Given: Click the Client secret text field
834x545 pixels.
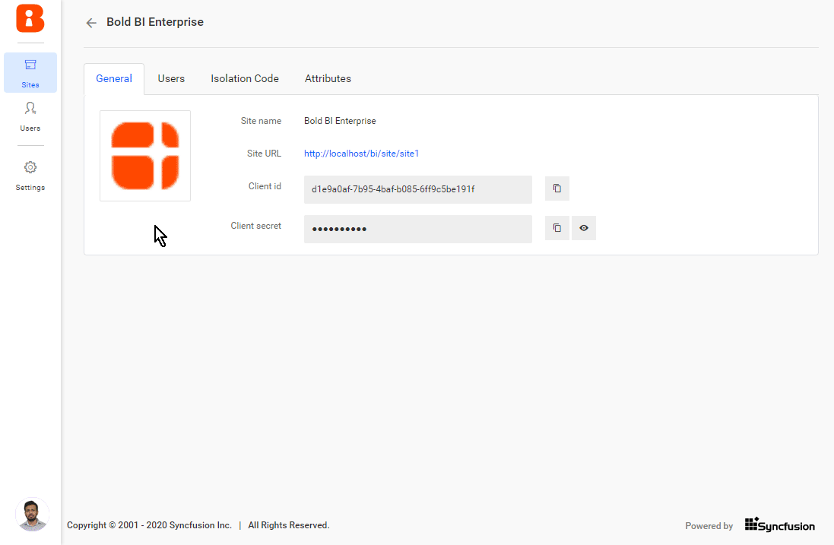Looking at the screenshot, I should (417, 228).
